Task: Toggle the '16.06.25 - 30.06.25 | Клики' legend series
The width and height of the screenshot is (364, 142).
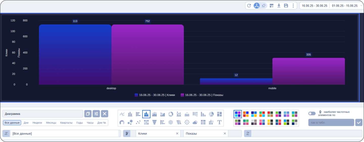Action: [x=155, y=95]
